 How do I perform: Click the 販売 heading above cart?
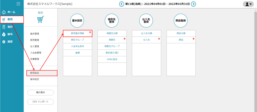[x=40, y=13]
